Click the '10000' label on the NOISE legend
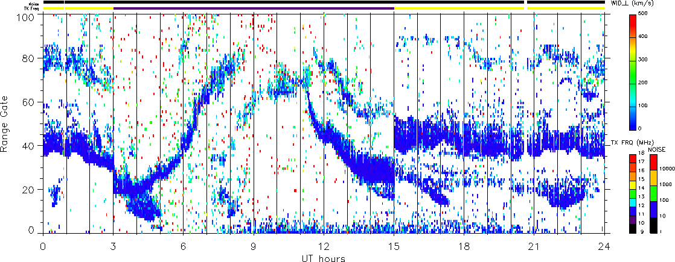 point(667,169)
